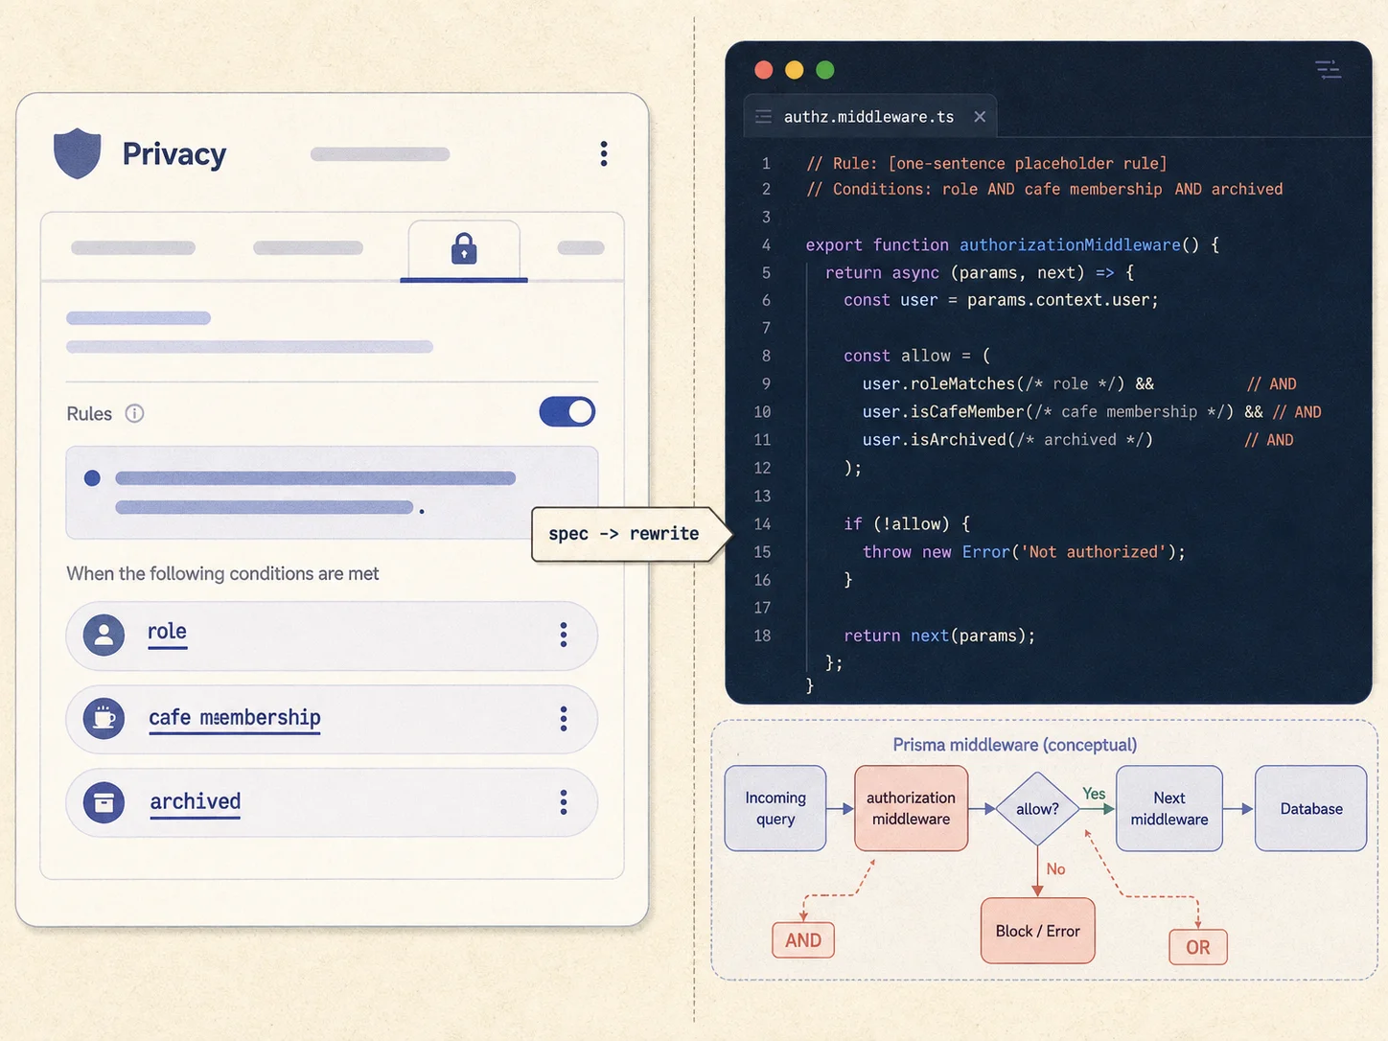Open the Privacy panel kebab menu
Image resolution: width=1388 pixels, height=1041 pixels.
click(603, 154)
